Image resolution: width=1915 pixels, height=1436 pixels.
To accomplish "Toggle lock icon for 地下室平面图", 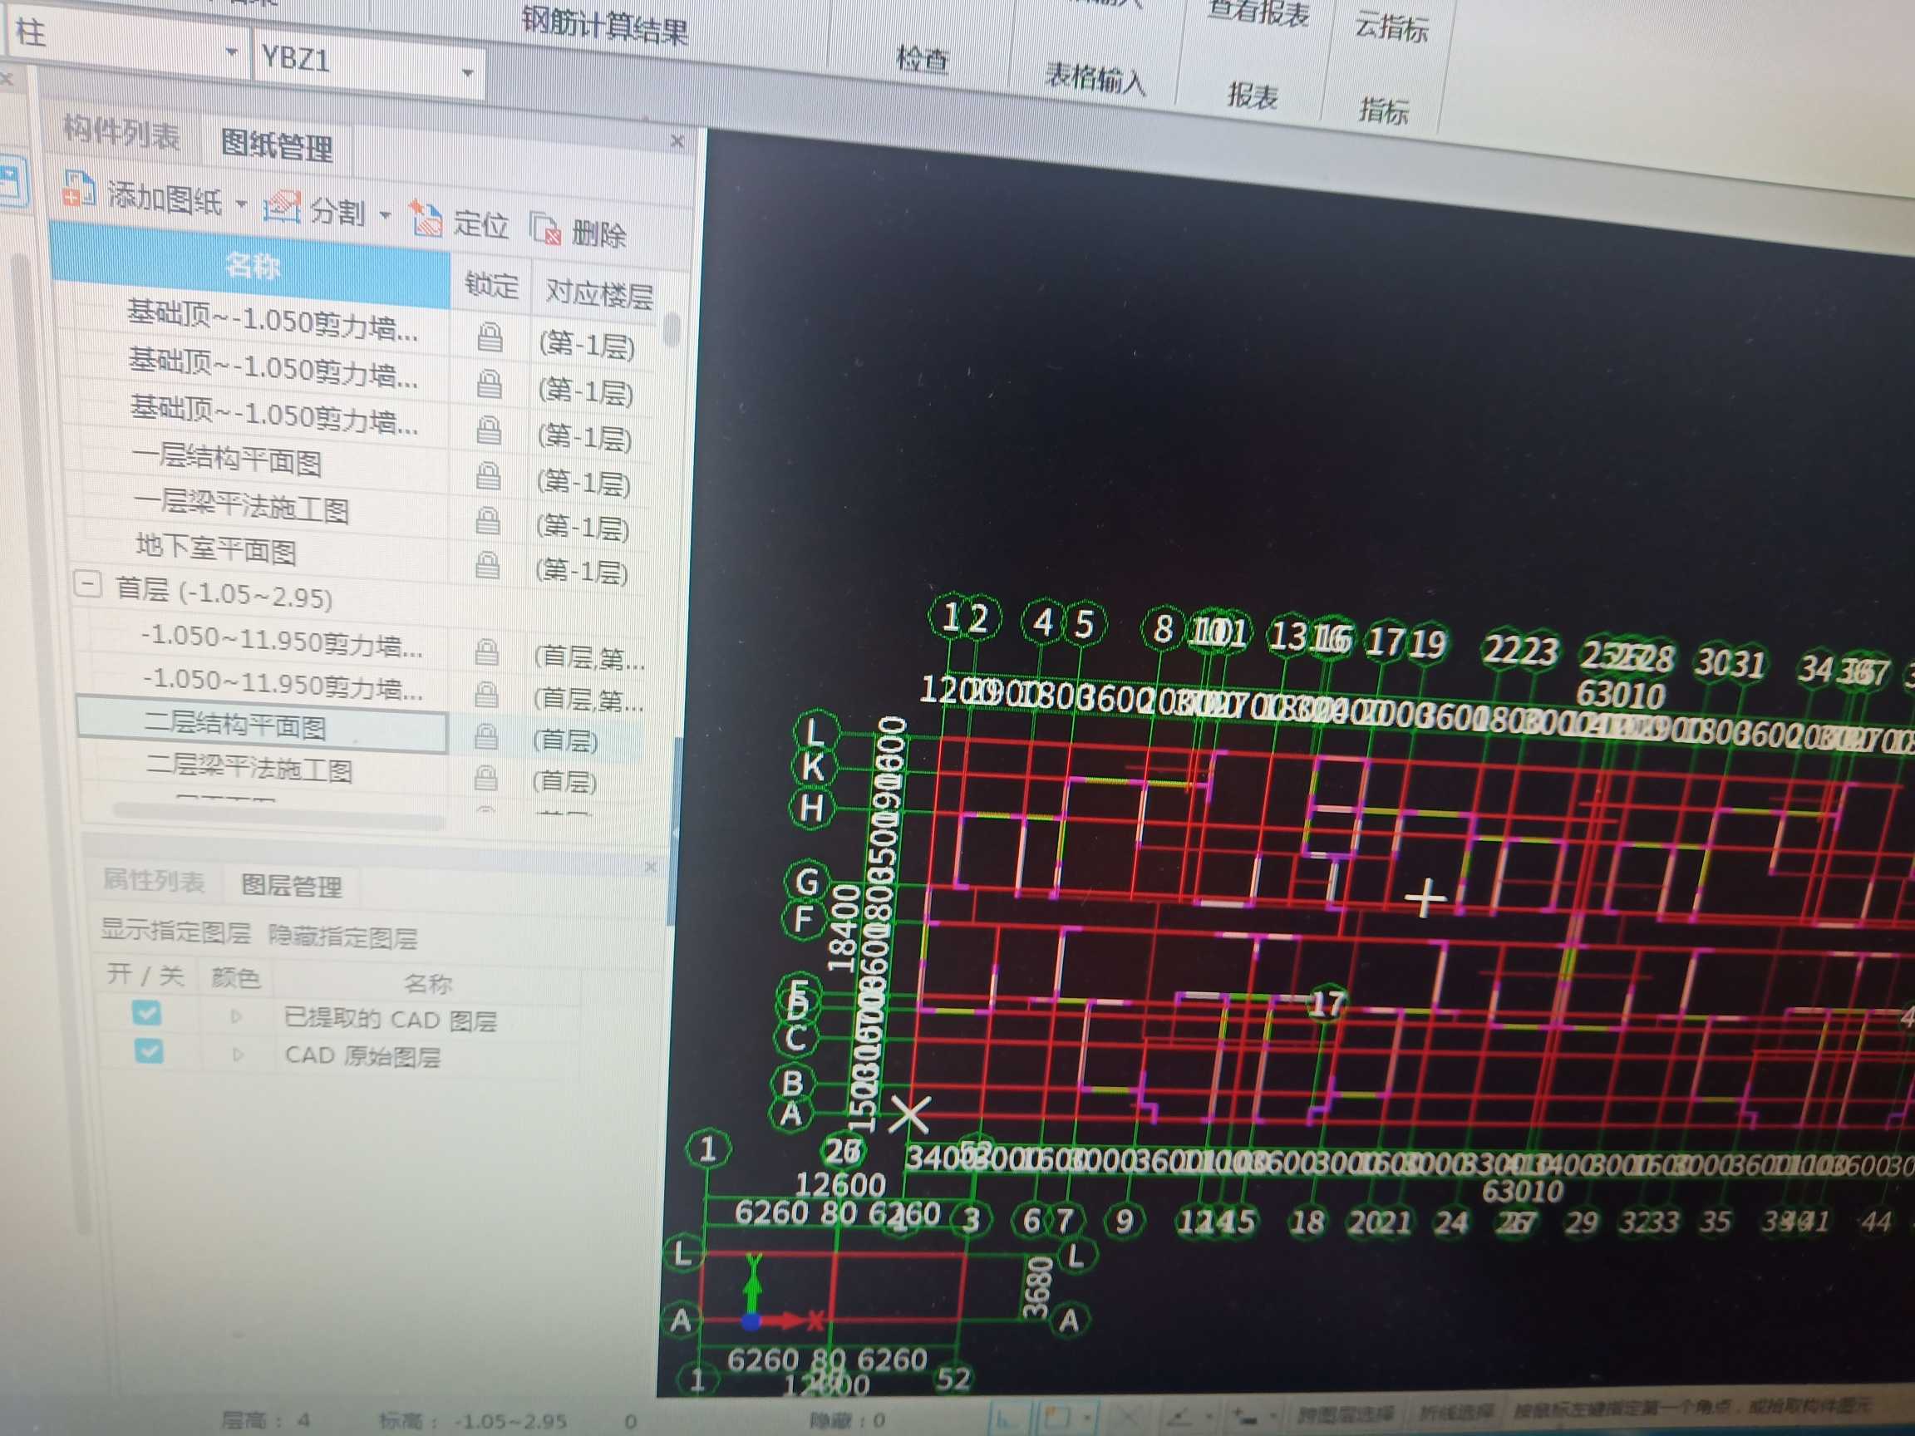I will click(487, 566).
